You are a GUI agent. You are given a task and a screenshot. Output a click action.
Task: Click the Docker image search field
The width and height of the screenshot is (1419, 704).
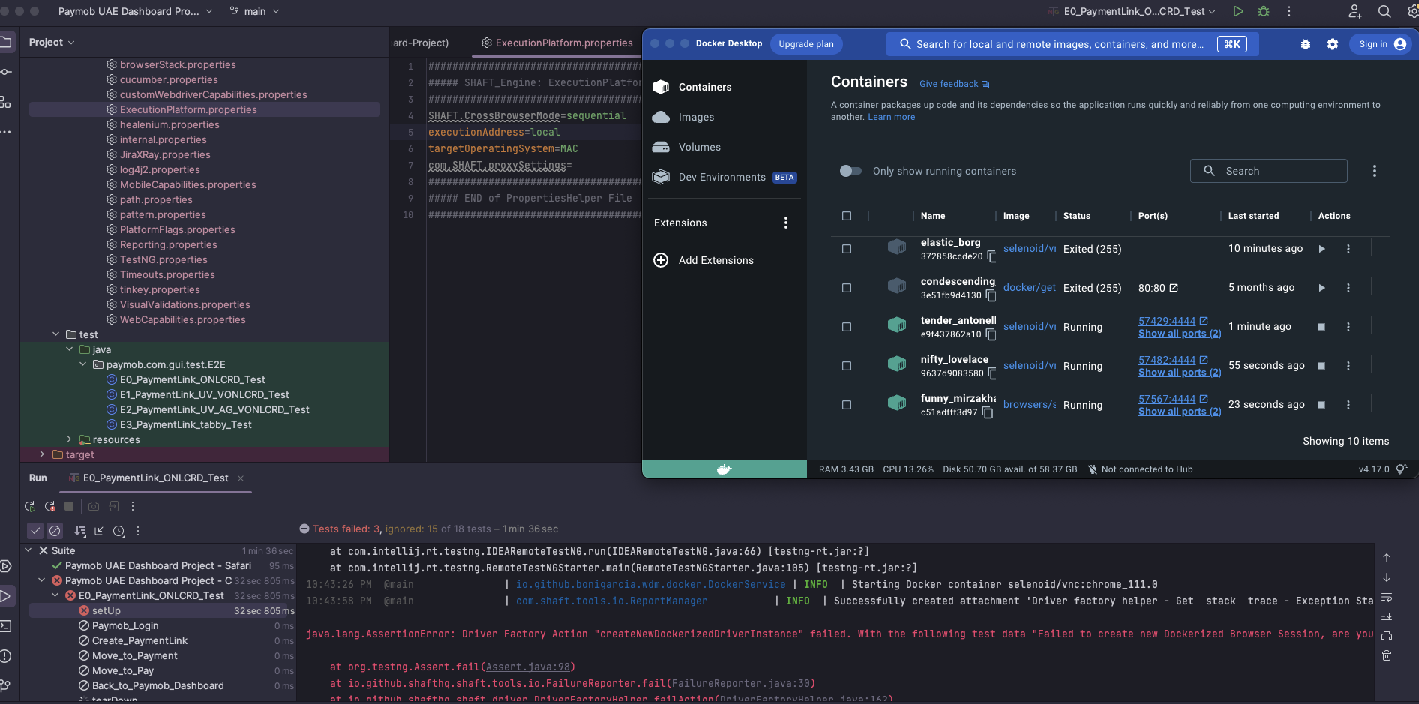pyautogui.click(x=1050, y=44)
